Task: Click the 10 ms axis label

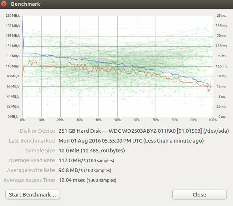Action: tap(221, 76)
